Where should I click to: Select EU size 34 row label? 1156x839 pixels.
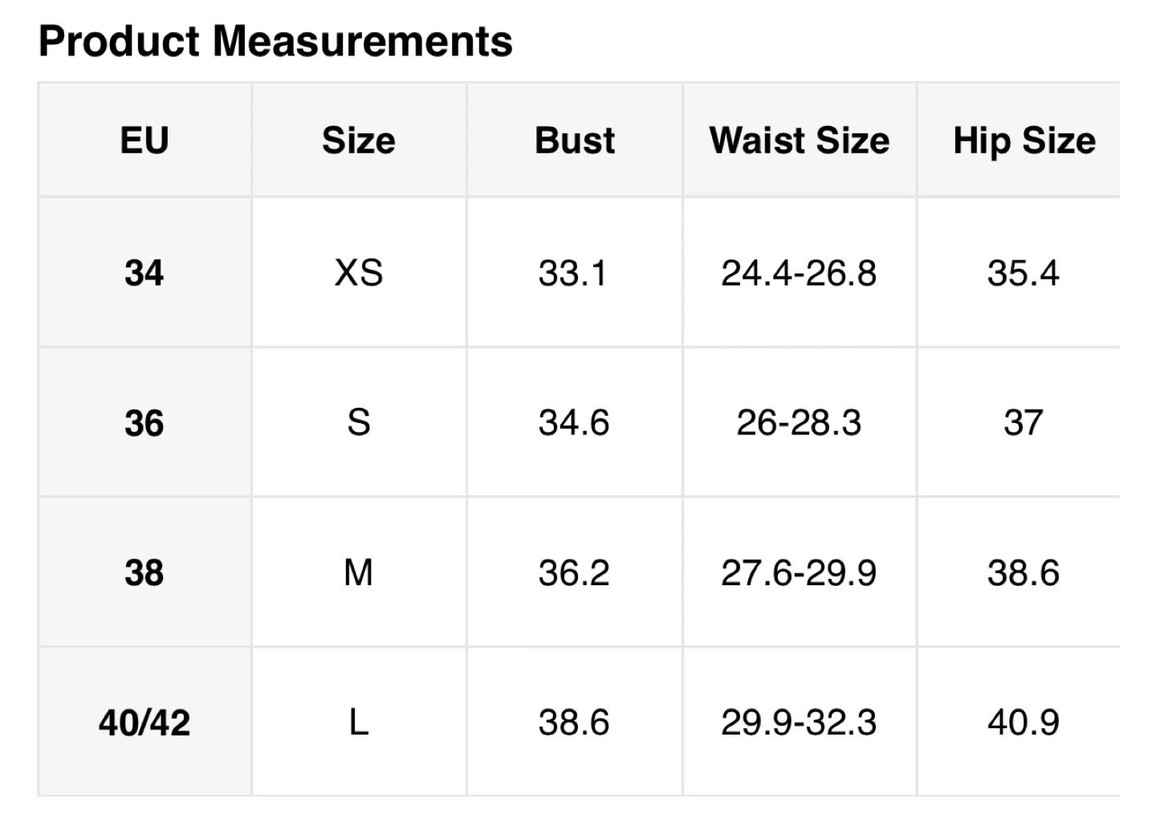[144, 273]
